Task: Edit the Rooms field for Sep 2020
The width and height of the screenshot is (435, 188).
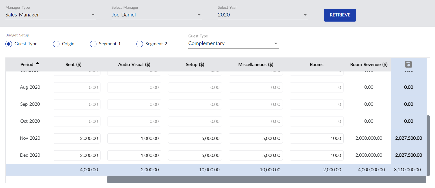Action: [317, 104]
